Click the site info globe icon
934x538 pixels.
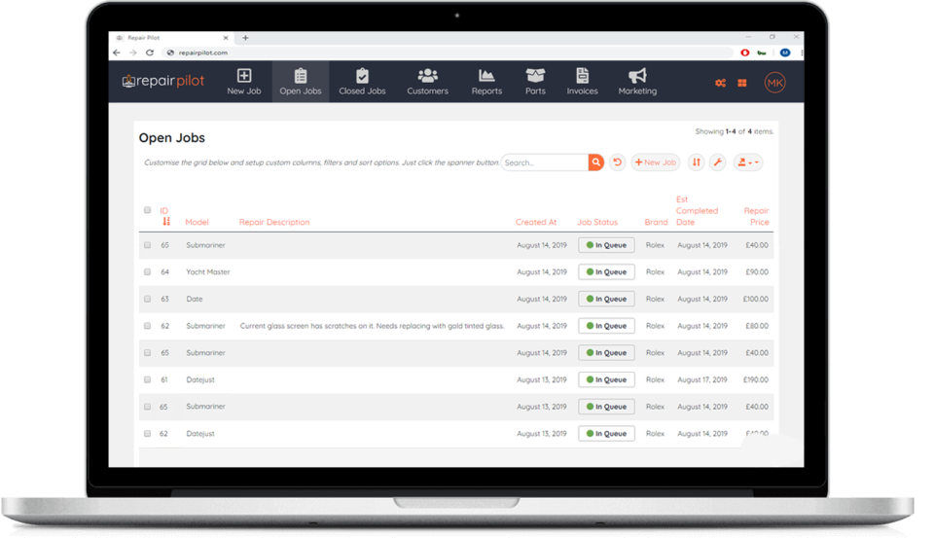click(170, 53)
